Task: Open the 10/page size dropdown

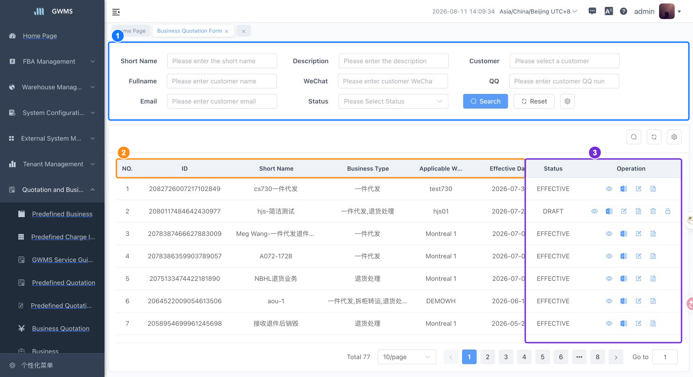Action: (x=407, y=357)
